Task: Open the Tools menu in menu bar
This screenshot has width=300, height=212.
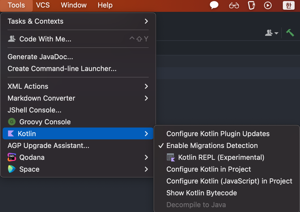Action: (x=16, y=5)
